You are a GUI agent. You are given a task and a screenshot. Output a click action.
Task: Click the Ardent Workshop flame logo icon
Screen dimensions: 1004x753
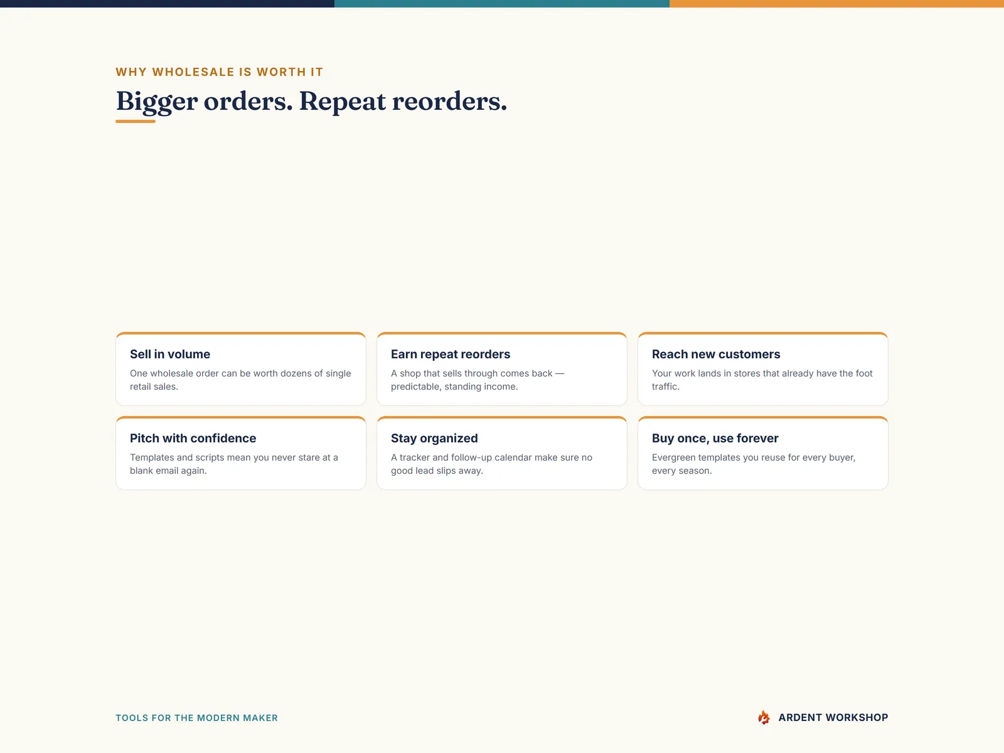pos(764,717)
